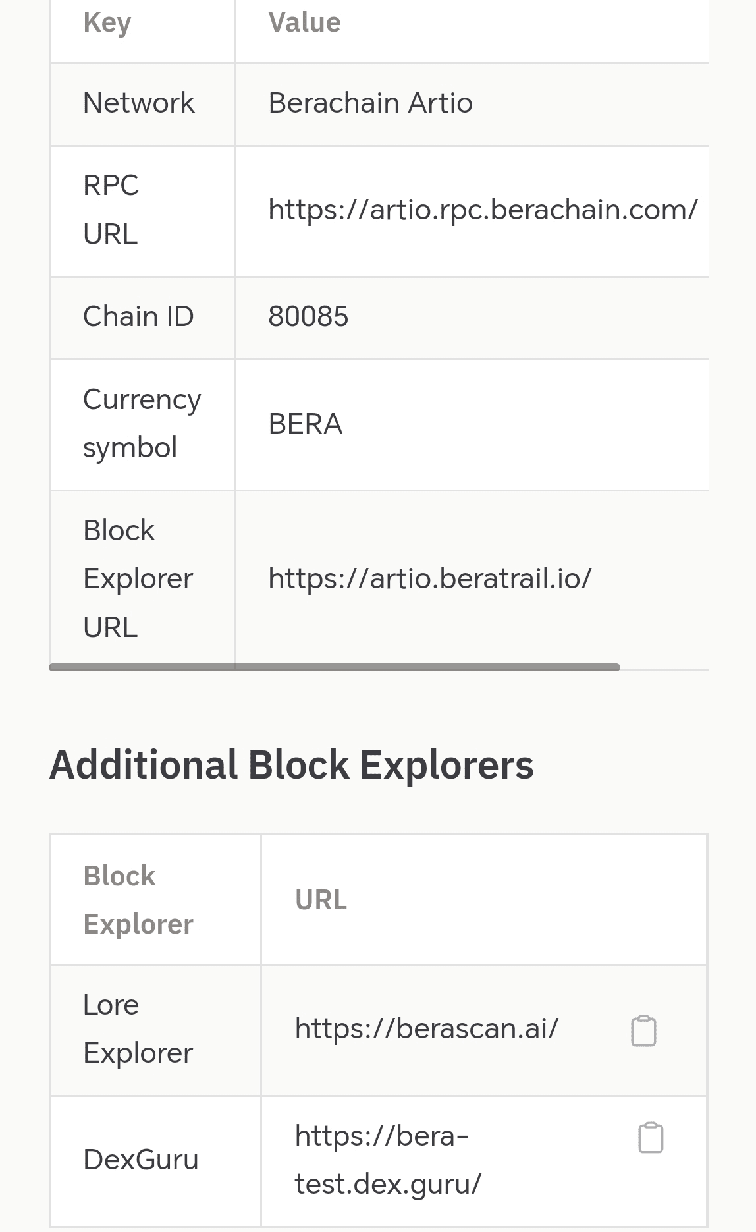Click the Block Explorer URL key cell
The image size is (756, 1232).
tap(137, 578)
